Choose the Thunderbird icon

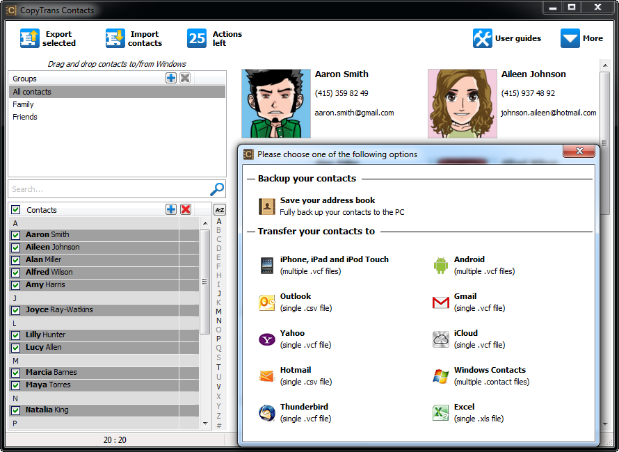267,413
